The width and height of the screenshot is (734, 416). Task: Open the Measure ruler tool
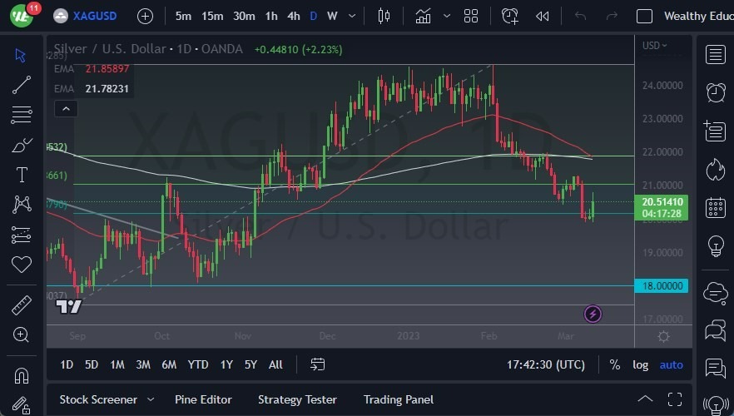22,305
